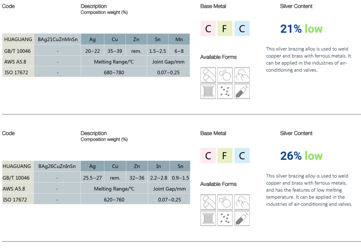Viewport: 361px width, 248px height.
Task: Click the "26% low" silver content heading
Action: coord(301,156)
